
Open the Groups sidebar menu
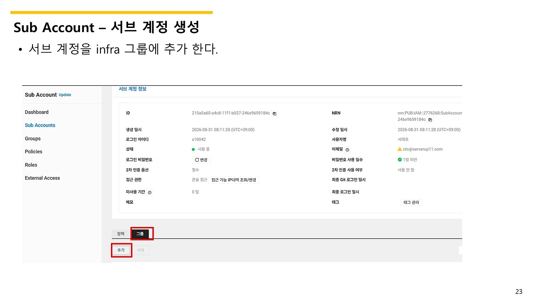[x=33, y=138]
